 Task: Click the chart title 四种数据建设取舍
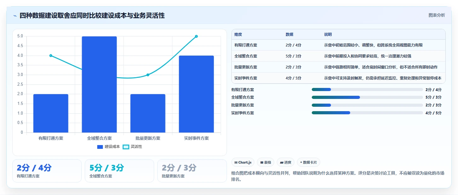tap(92, 15)
